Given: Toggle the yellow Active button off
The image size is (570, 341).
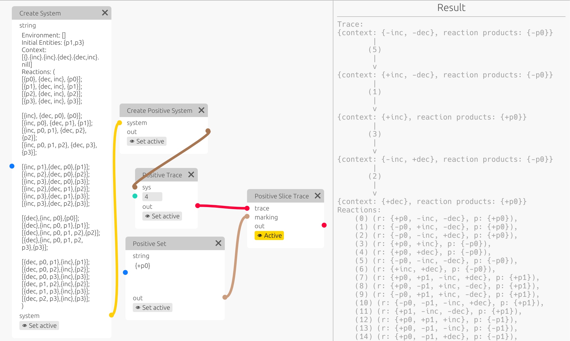Looking at the screenshot, I should tap(269, 235).
